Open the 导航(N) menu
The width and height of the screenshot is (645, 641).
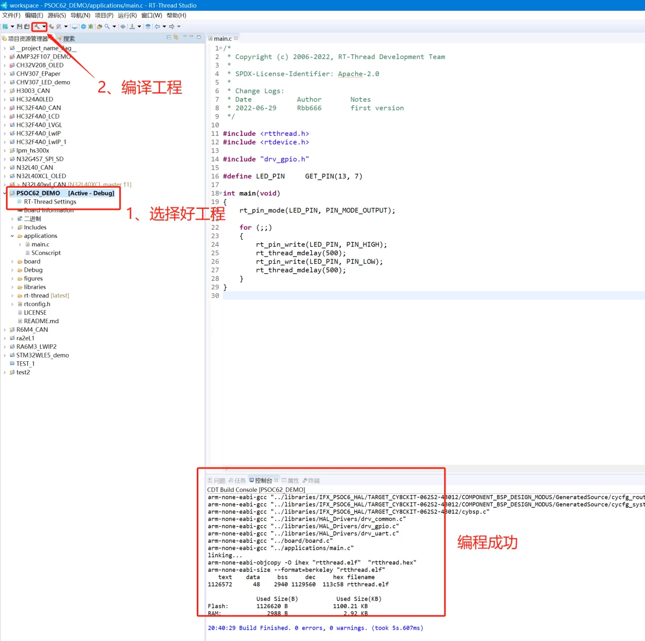81,15
